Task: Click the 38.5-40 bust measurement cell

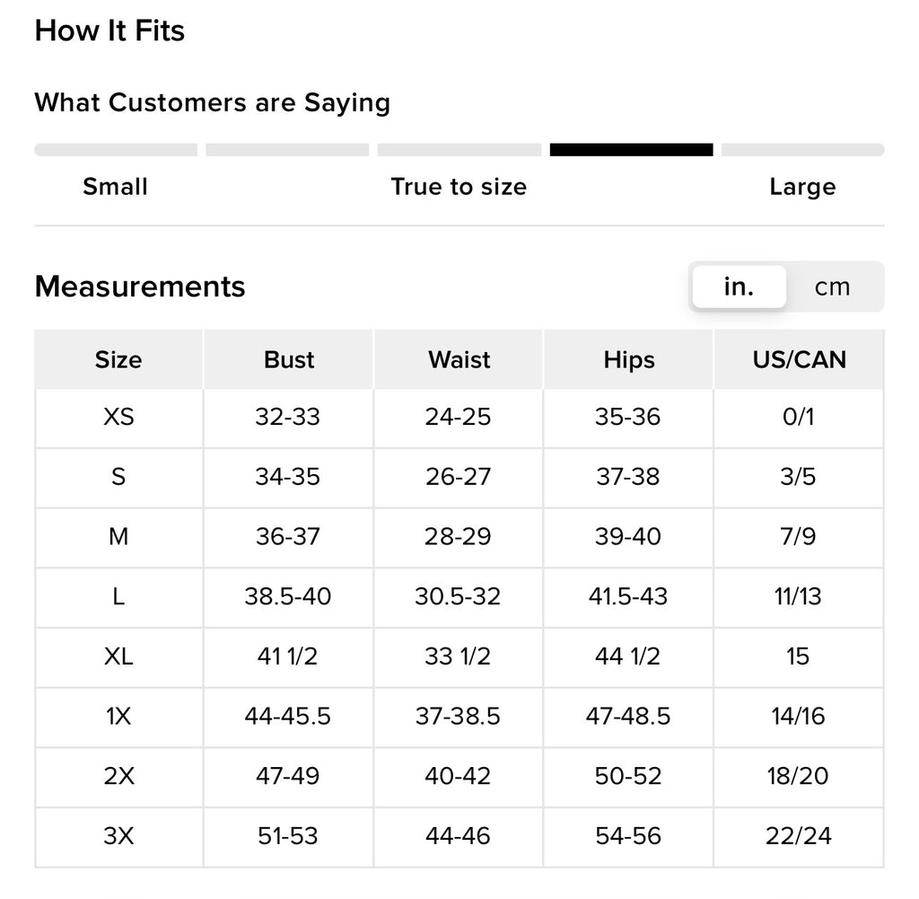Action: 288,596
